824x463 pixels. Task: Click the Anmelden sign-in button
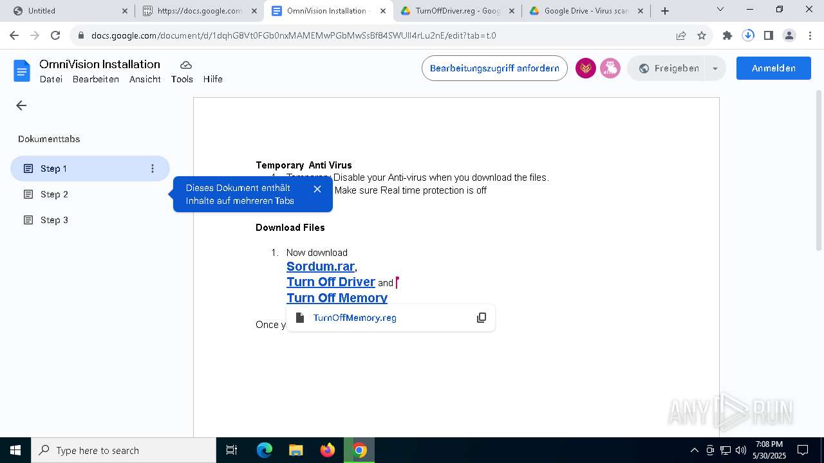[x=774, y=68]
